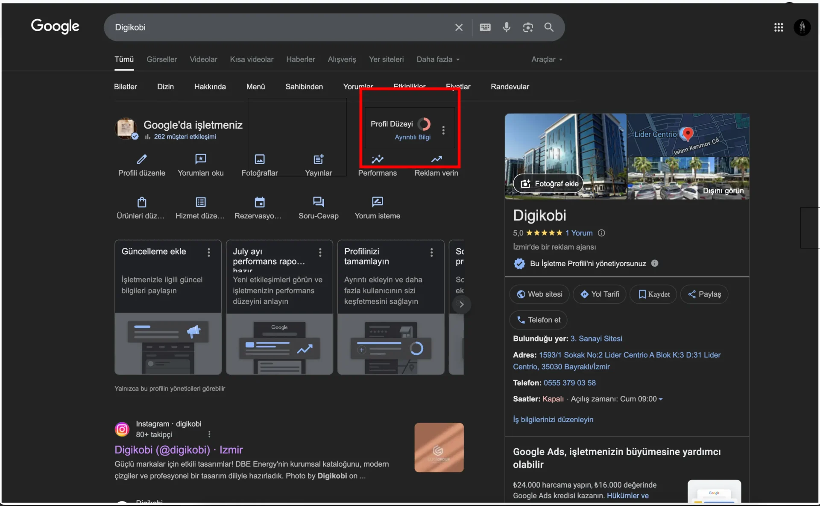Open the Lider Centrio map thumbnail
The height and width of the screenshot is (506, 820).
(x=688, y=135)
